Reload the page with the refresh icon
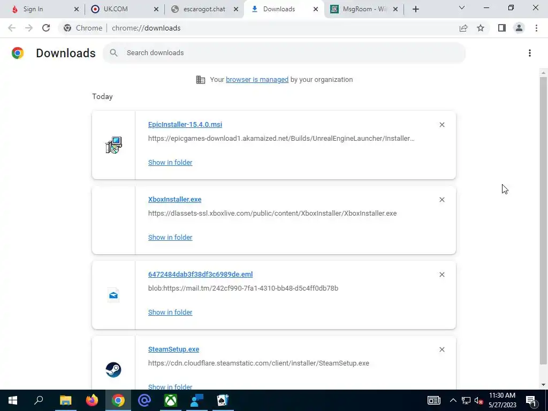548x411 pixels. tap(46, 28)
